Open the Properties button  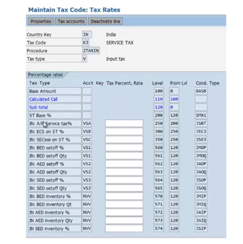click(41, 21)
